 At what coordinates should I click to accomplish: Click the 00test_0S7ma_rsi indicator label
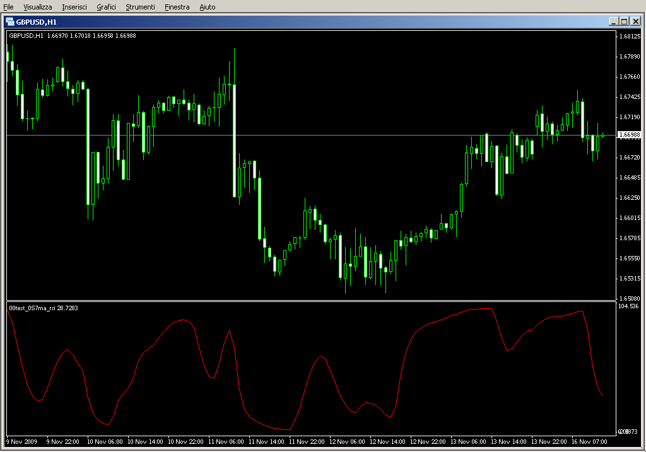tap(44, 308)
